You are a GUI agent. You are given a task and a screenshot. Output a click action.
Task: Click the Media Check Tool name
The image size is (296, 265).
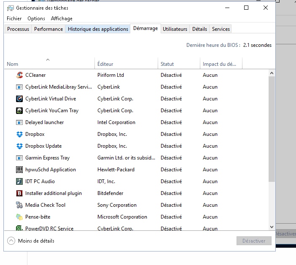click(45, 205)
